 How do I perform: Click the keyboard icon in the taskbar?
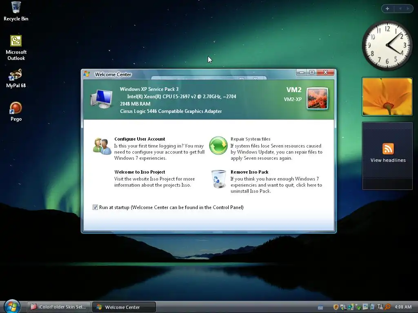click(320, 308)
